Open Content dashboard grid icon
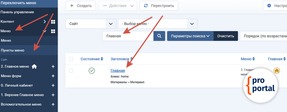This screenshot has width=287, height=112. [53, 22]
